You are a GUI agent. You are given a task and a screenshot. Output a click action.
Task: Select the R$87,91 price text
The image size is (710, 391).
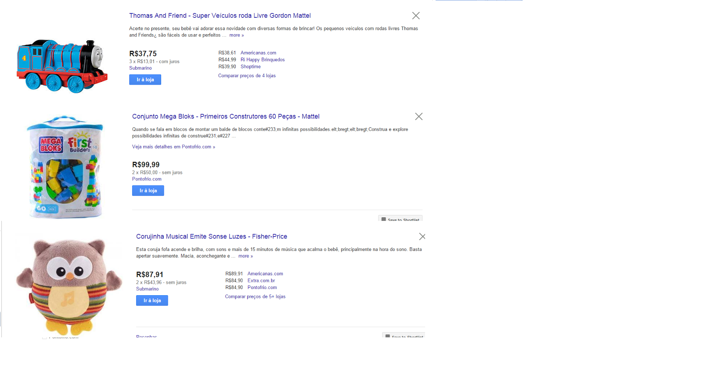[x=150, y=274]
